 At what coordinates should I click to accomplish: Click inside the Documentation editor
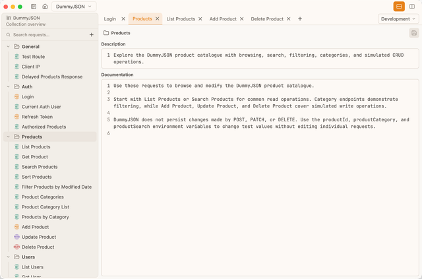(260, 177)
